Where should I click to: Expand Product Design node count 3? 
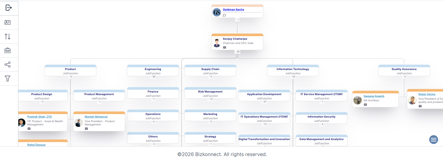pyautogui.click(x=42, y=102)
